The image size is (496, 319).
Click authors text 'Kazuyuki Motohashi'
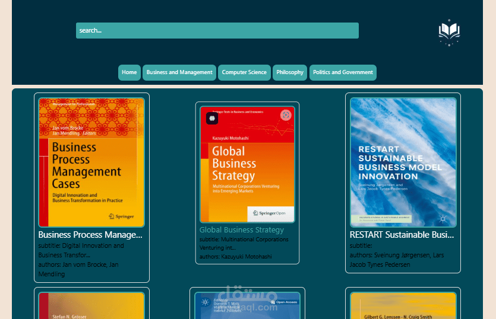235,257
